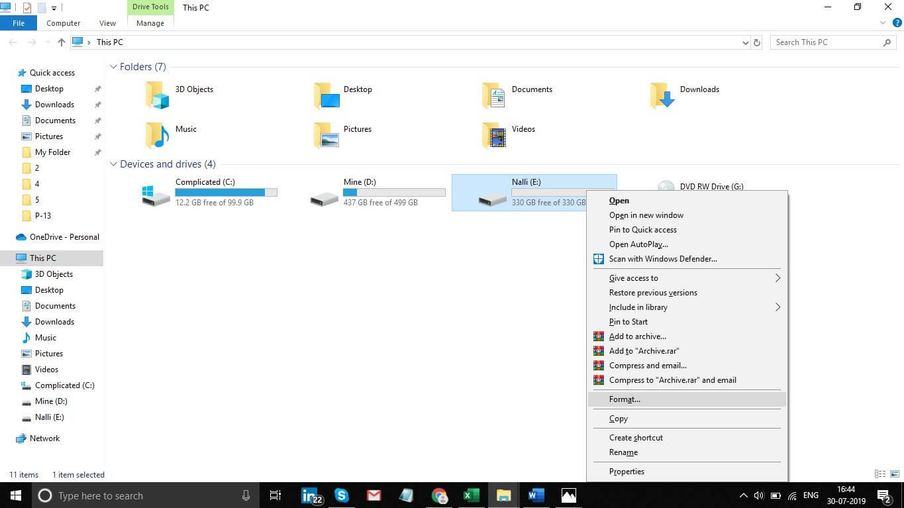Collapse the Folders (7) section
The width and height of the screenshot is (904, 508).
click(x=114, y=67)
